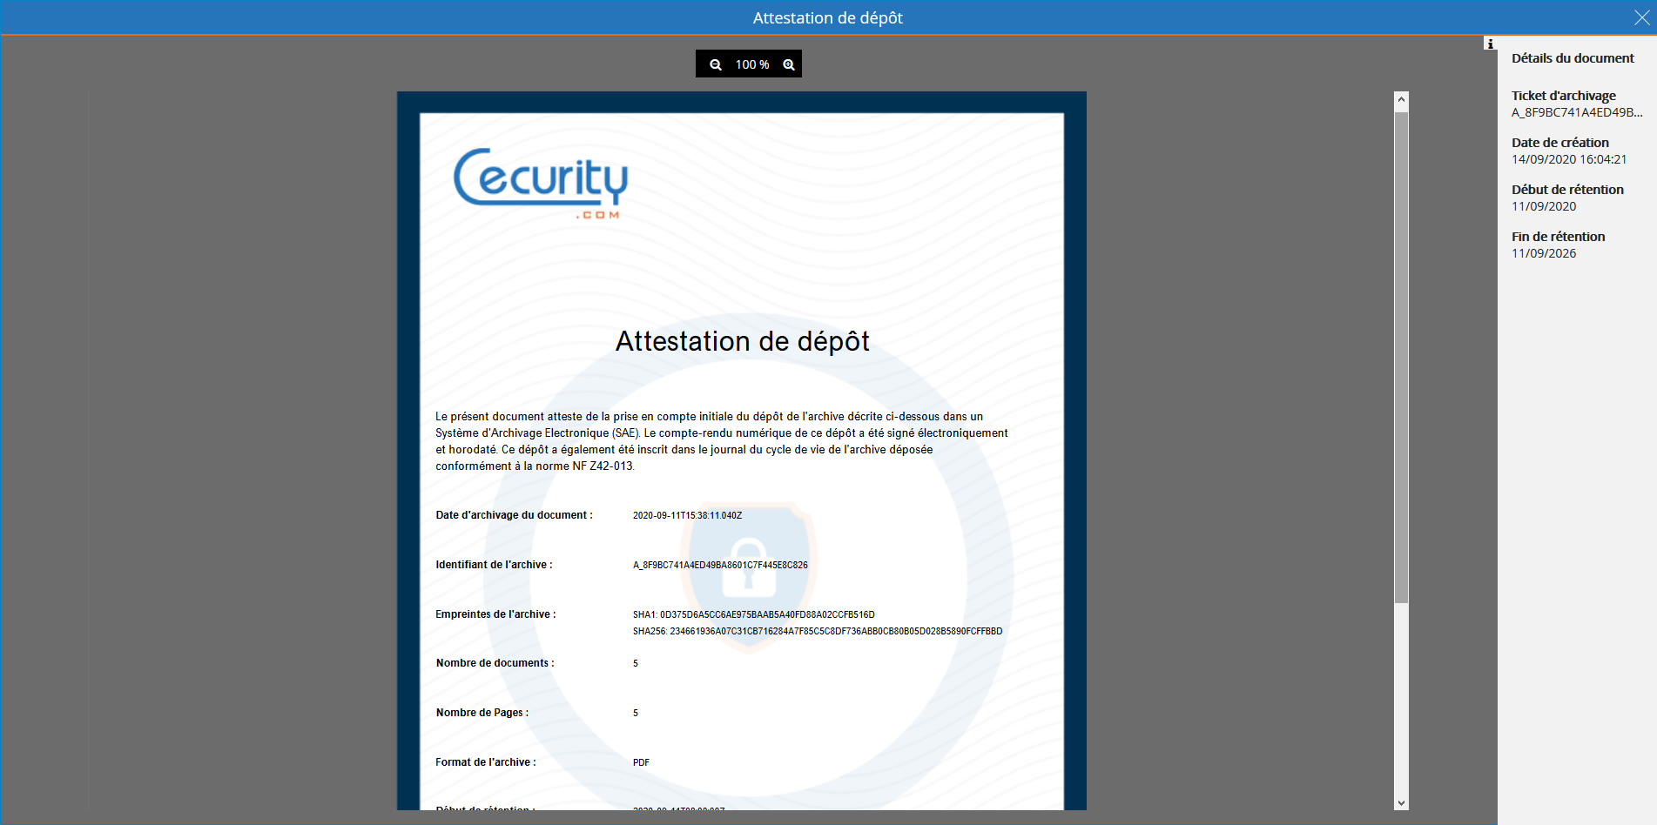Click the Fin de rétention date 11/09/2026
Screen dimensions: 1657x825
[1544, 253]
